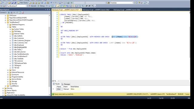194x109 pixels.
Task: Select Results to Text output
Action: (71, 6)
